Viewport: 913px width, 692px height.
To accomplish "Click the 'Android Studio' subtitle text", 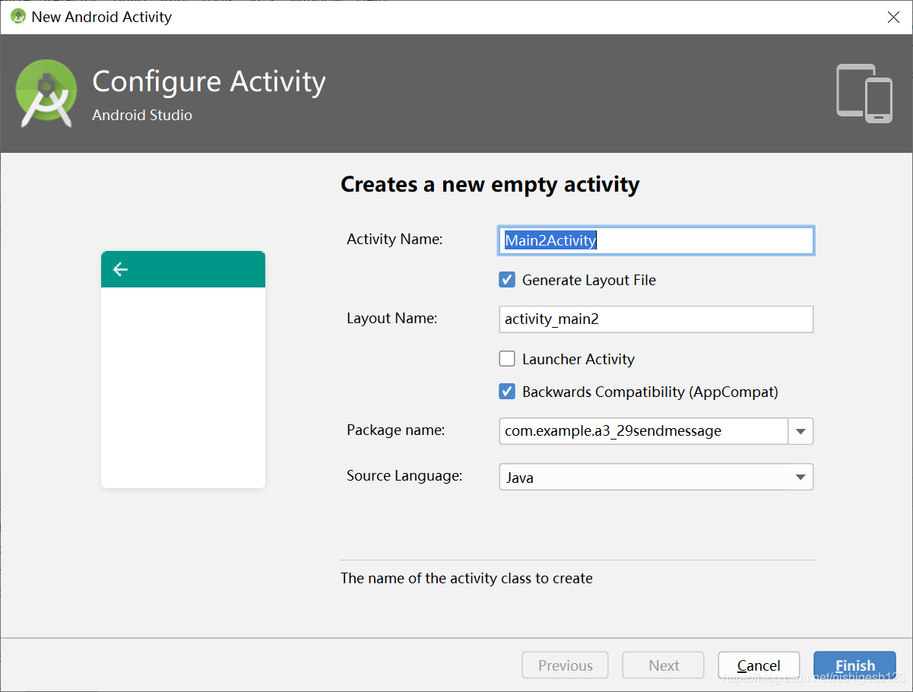I will 142,115.
